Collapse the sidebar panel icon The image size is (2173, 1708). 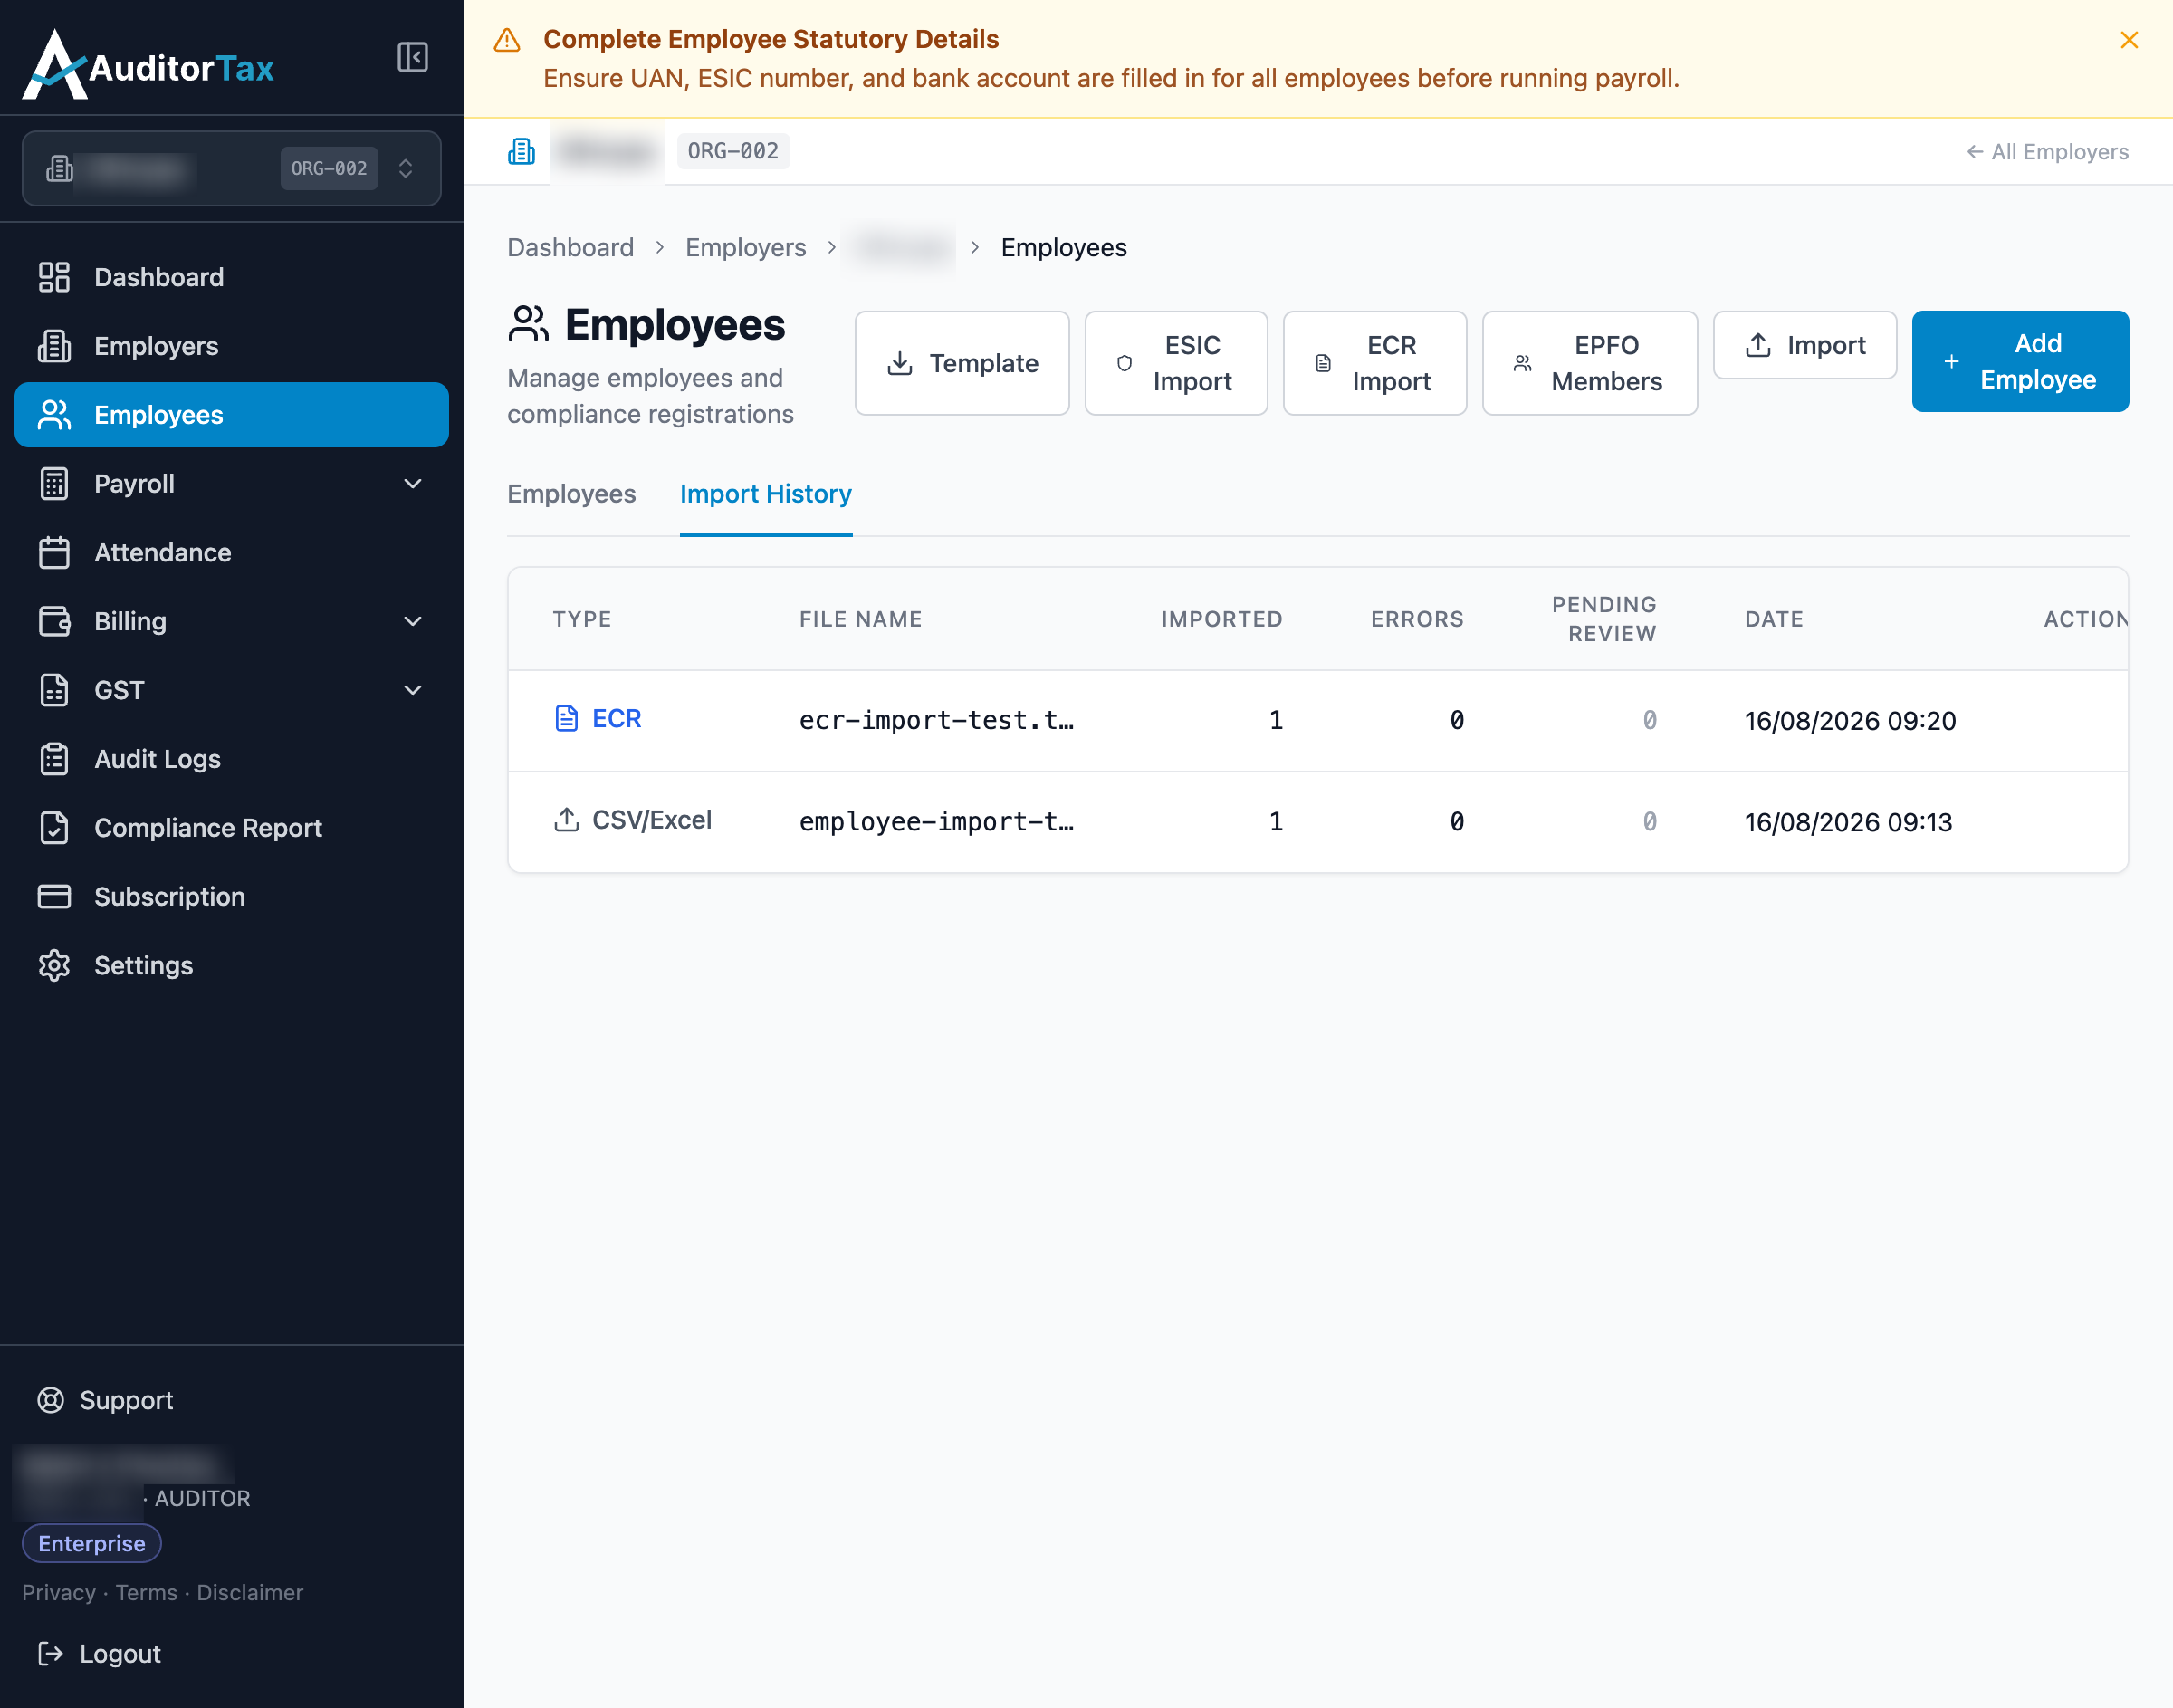(x=412, y=57)
